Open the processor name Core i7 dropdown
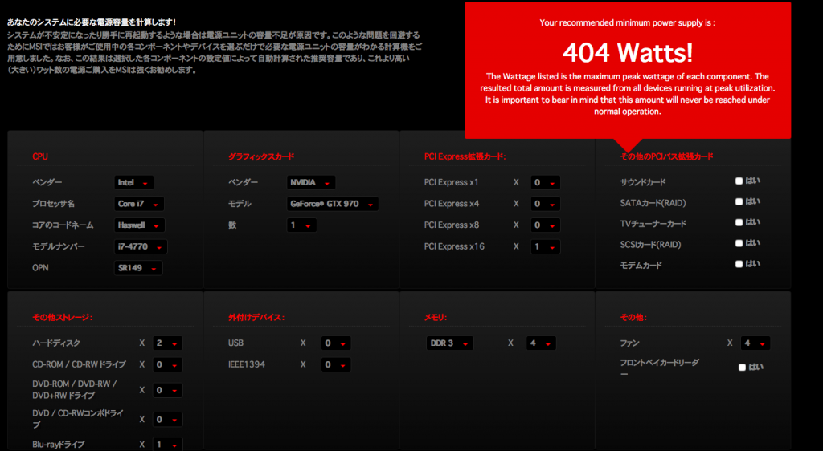 (139, 204)
